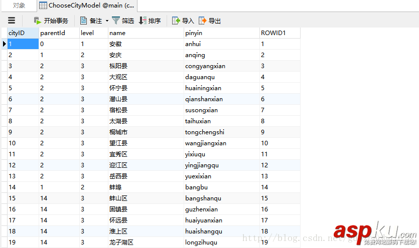Screen dimensions: 419x248
Task: Select the pinyin cell qianshanxian
Action: (222, 99)
